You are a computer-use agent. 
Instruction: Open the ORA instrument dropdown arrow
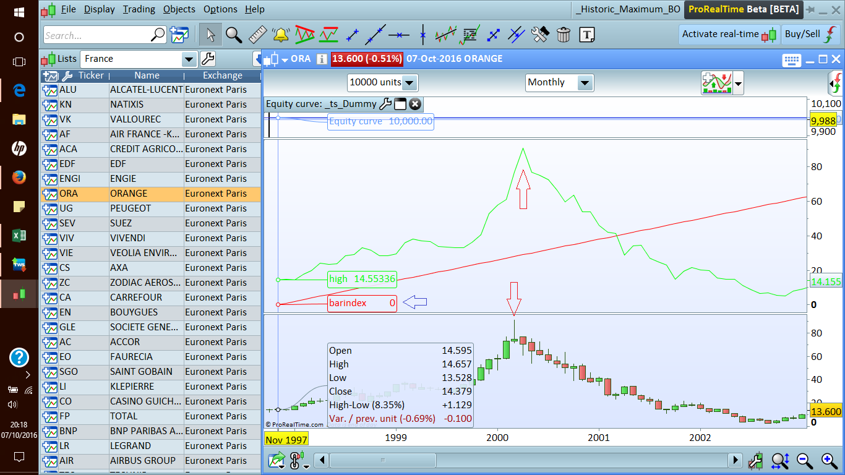point(285,60)
